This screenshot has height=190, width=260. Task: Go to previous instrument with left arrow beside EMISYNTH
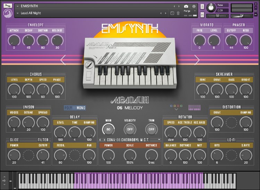[x=174, y=6]
